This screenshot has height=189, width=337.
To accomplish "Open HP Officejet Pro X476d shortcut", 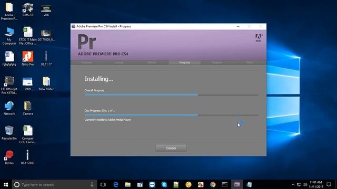I will click(x=9, y=85).
